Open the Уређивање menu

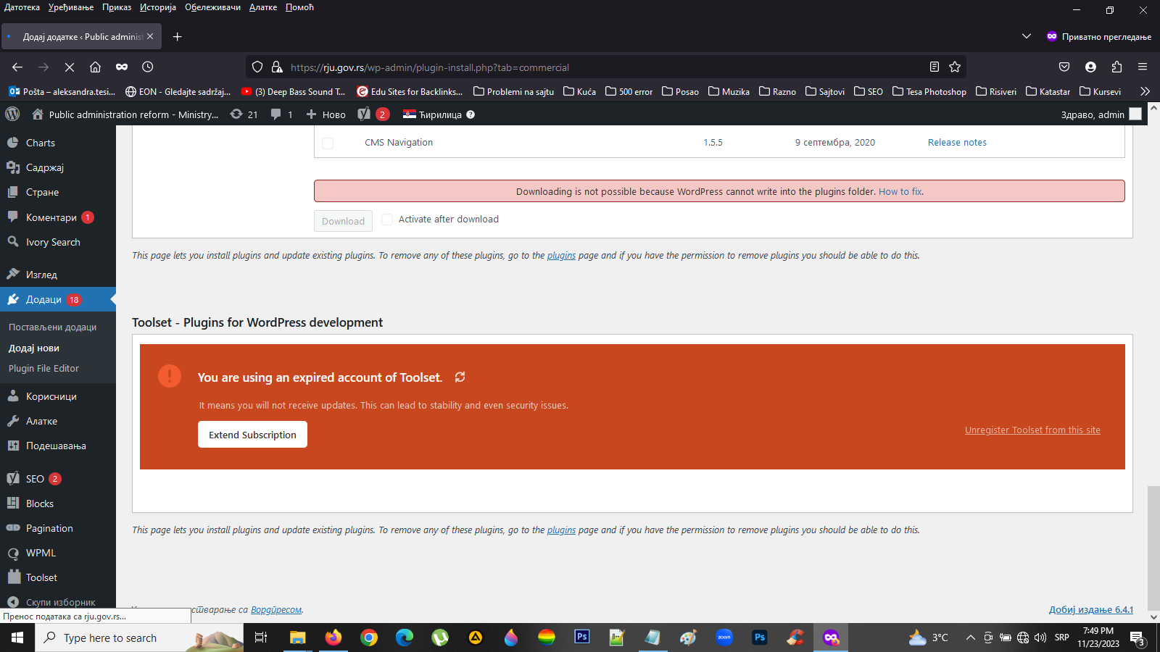(x=71, y=7)
